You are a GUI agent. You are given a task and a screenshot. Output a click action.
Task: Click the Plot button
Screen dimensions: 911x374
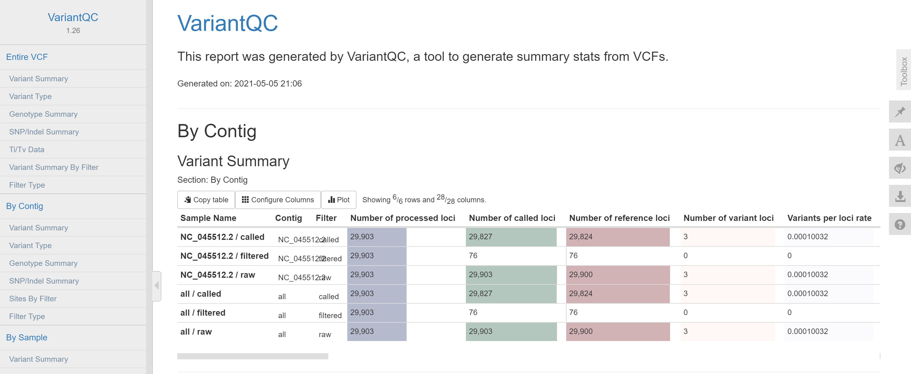pyautogui.click(x=338, y=200)
